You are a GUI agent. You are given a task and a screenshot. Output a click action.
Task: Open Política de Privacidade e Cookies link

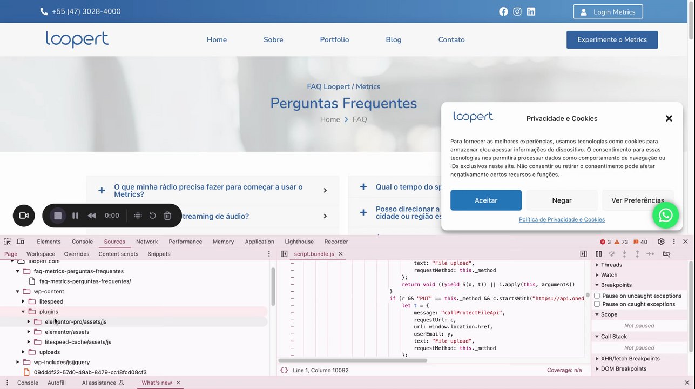click(562, 219)
